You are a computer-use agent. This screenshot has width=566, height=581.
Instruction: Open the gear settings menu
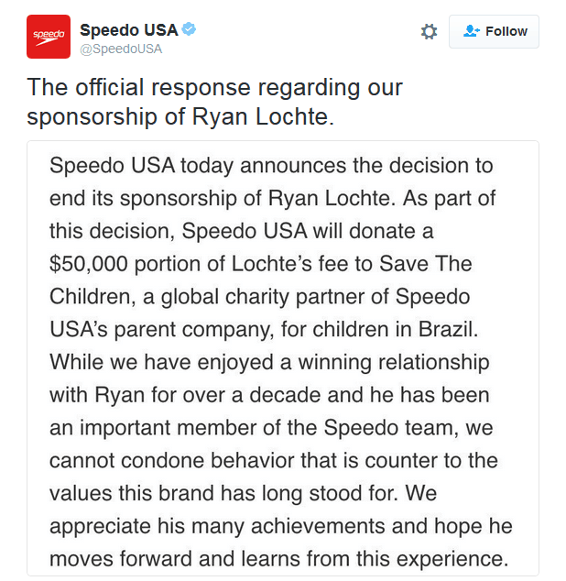click(429, 31)
